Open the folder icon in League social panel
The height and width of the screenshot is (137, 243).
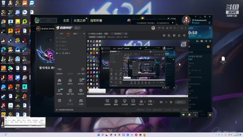click(x=202, y=41)
